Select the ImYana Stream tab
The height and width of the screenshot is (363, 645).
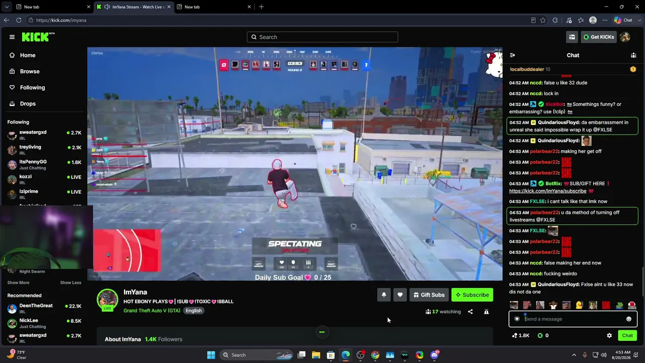pyautogui.click(x=134, y=7)
